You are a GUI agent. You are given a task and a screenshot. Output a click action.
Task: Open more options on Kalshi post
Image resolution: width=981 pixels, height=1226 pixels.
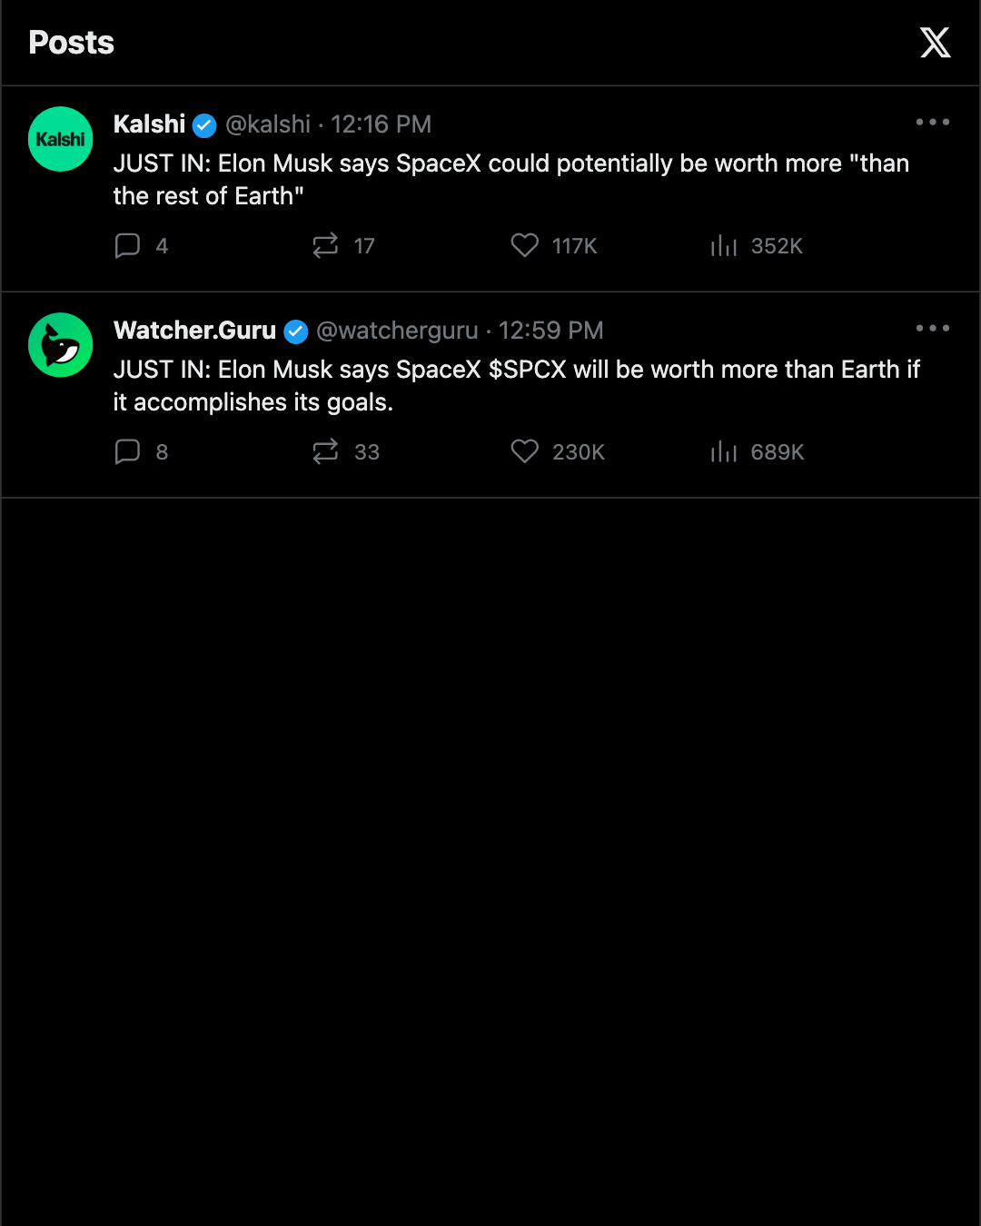[933, 122]
